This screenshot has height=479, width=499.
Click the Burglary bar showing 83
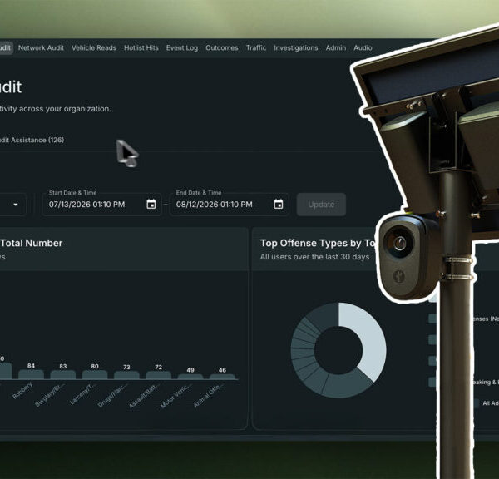tap(62, 374)
